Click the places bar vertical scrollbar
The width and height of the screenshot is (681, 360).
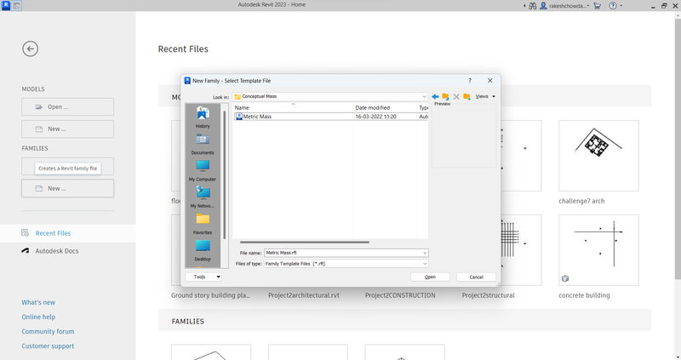pos(225,175)
